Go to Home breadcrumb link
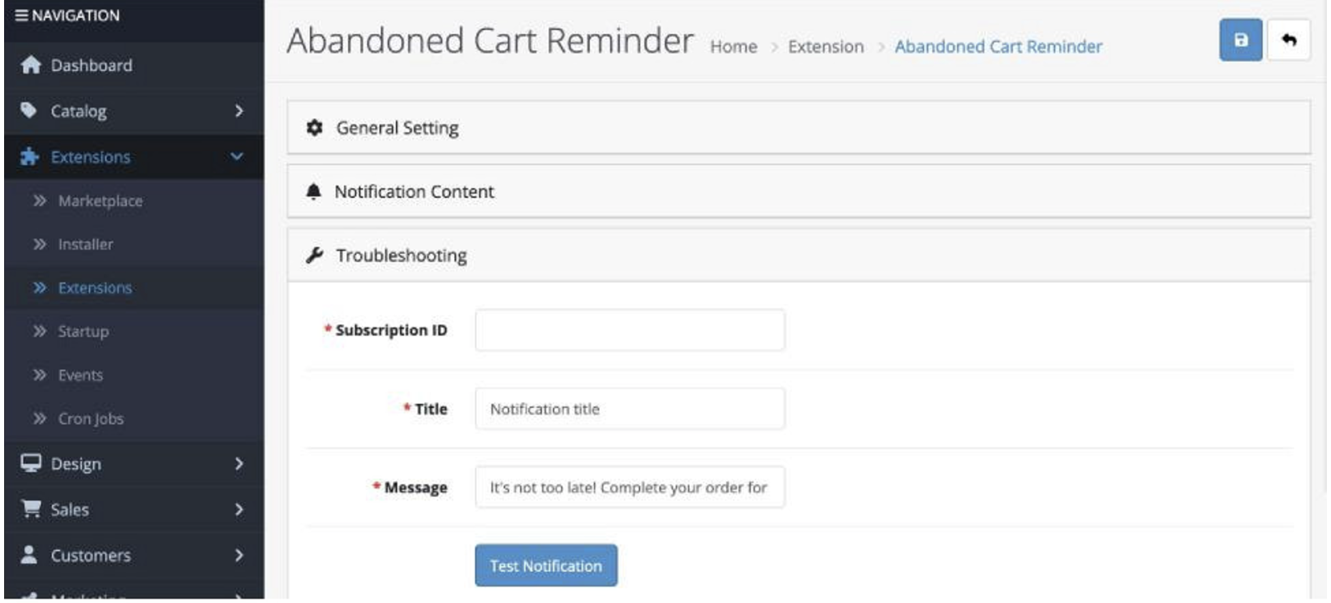This screenshot has height=603, width=1331. coord(734,46)
